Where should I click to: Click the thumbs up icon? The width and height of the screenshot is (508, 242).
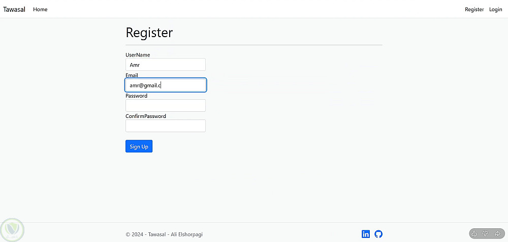click(x=474, y=234)
